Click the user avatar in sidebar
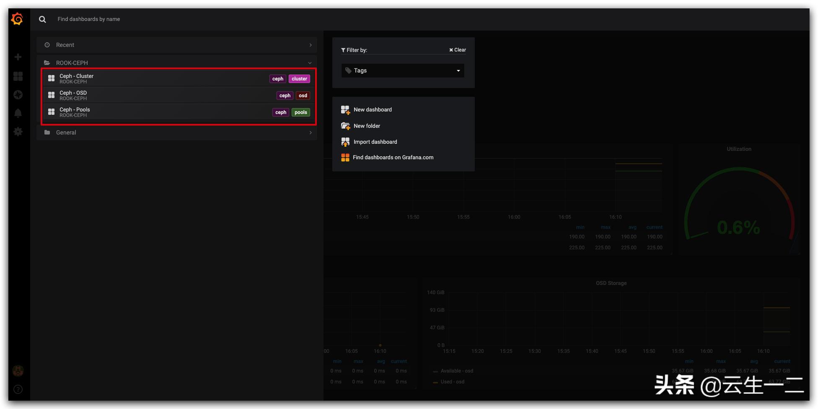The height and width of the screenshot is (409, 818). click(x=18, y=371)
